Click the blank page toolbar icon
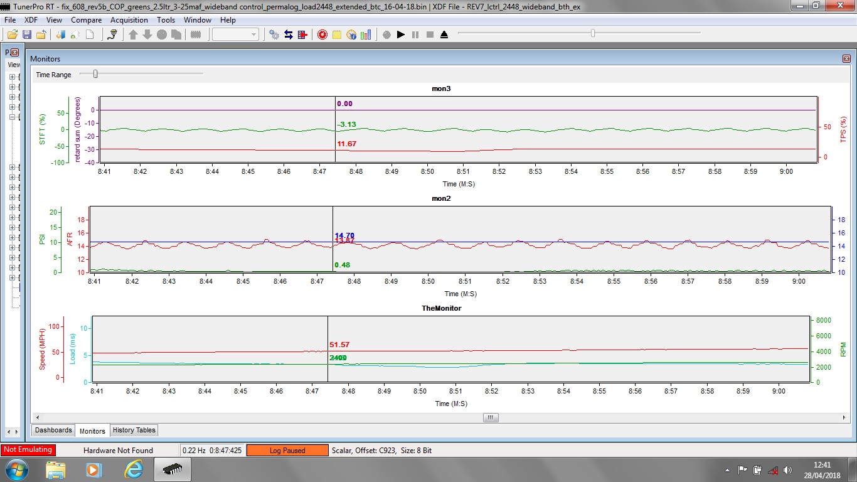The image size is (857, 482). [90, 35]
